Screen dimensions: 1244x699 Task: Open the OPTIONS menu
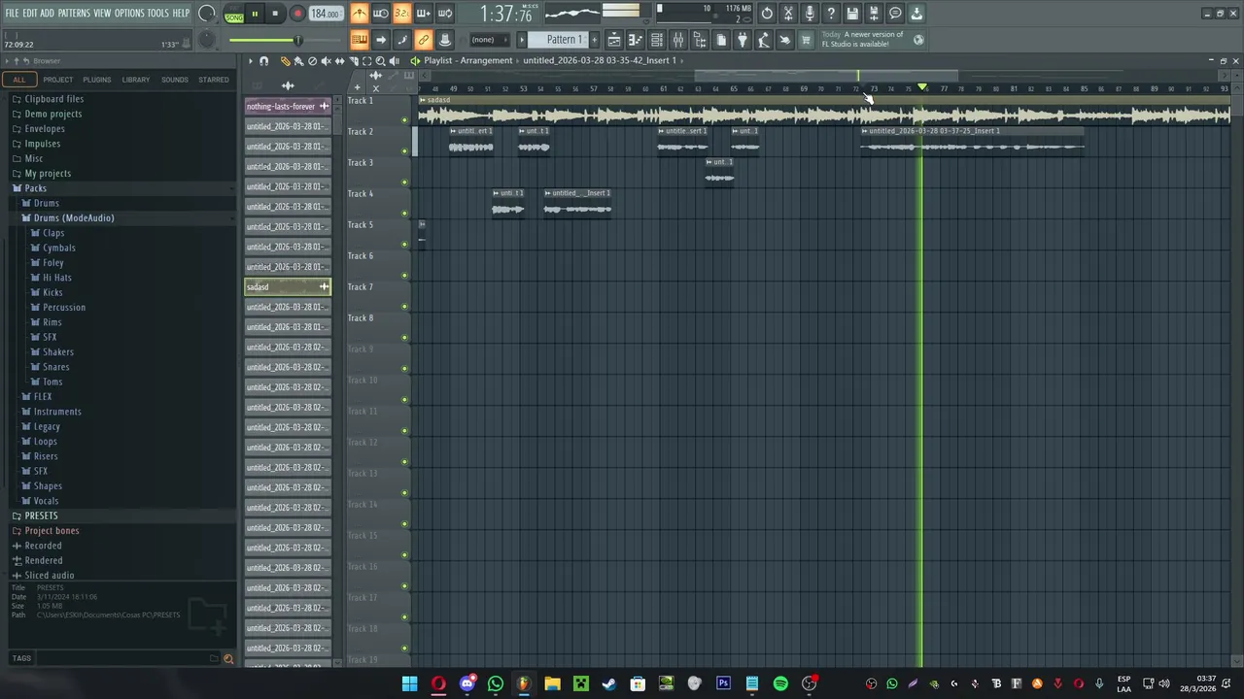pyautogui.click(x=129, y=14)
